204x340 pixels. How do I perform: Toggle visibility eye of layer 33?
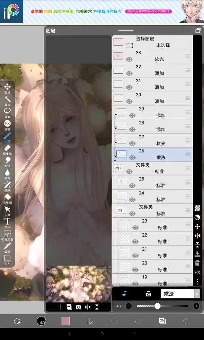[129, 59]
